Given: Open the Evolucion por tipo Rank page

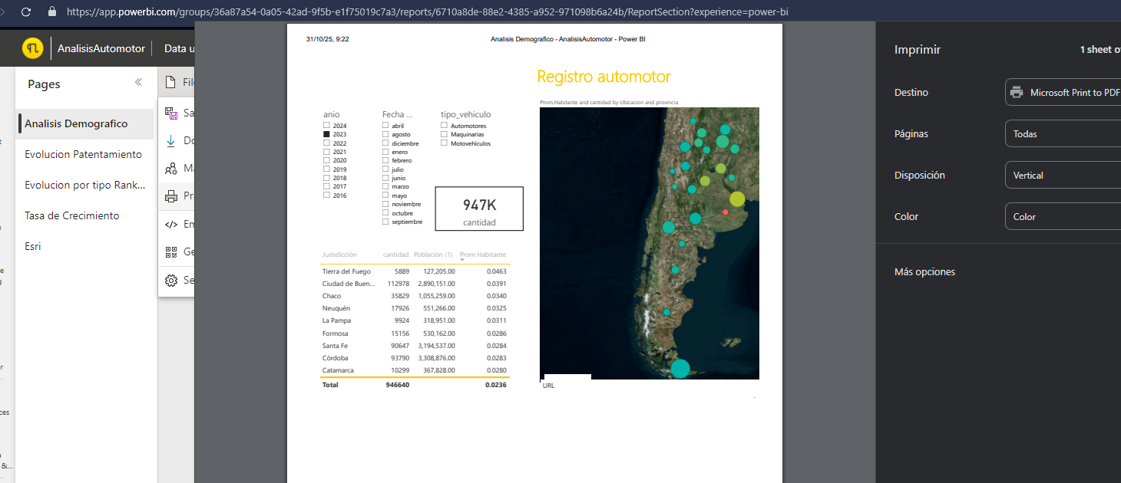Looking at the screenshot, I should [x=86, y=185].
